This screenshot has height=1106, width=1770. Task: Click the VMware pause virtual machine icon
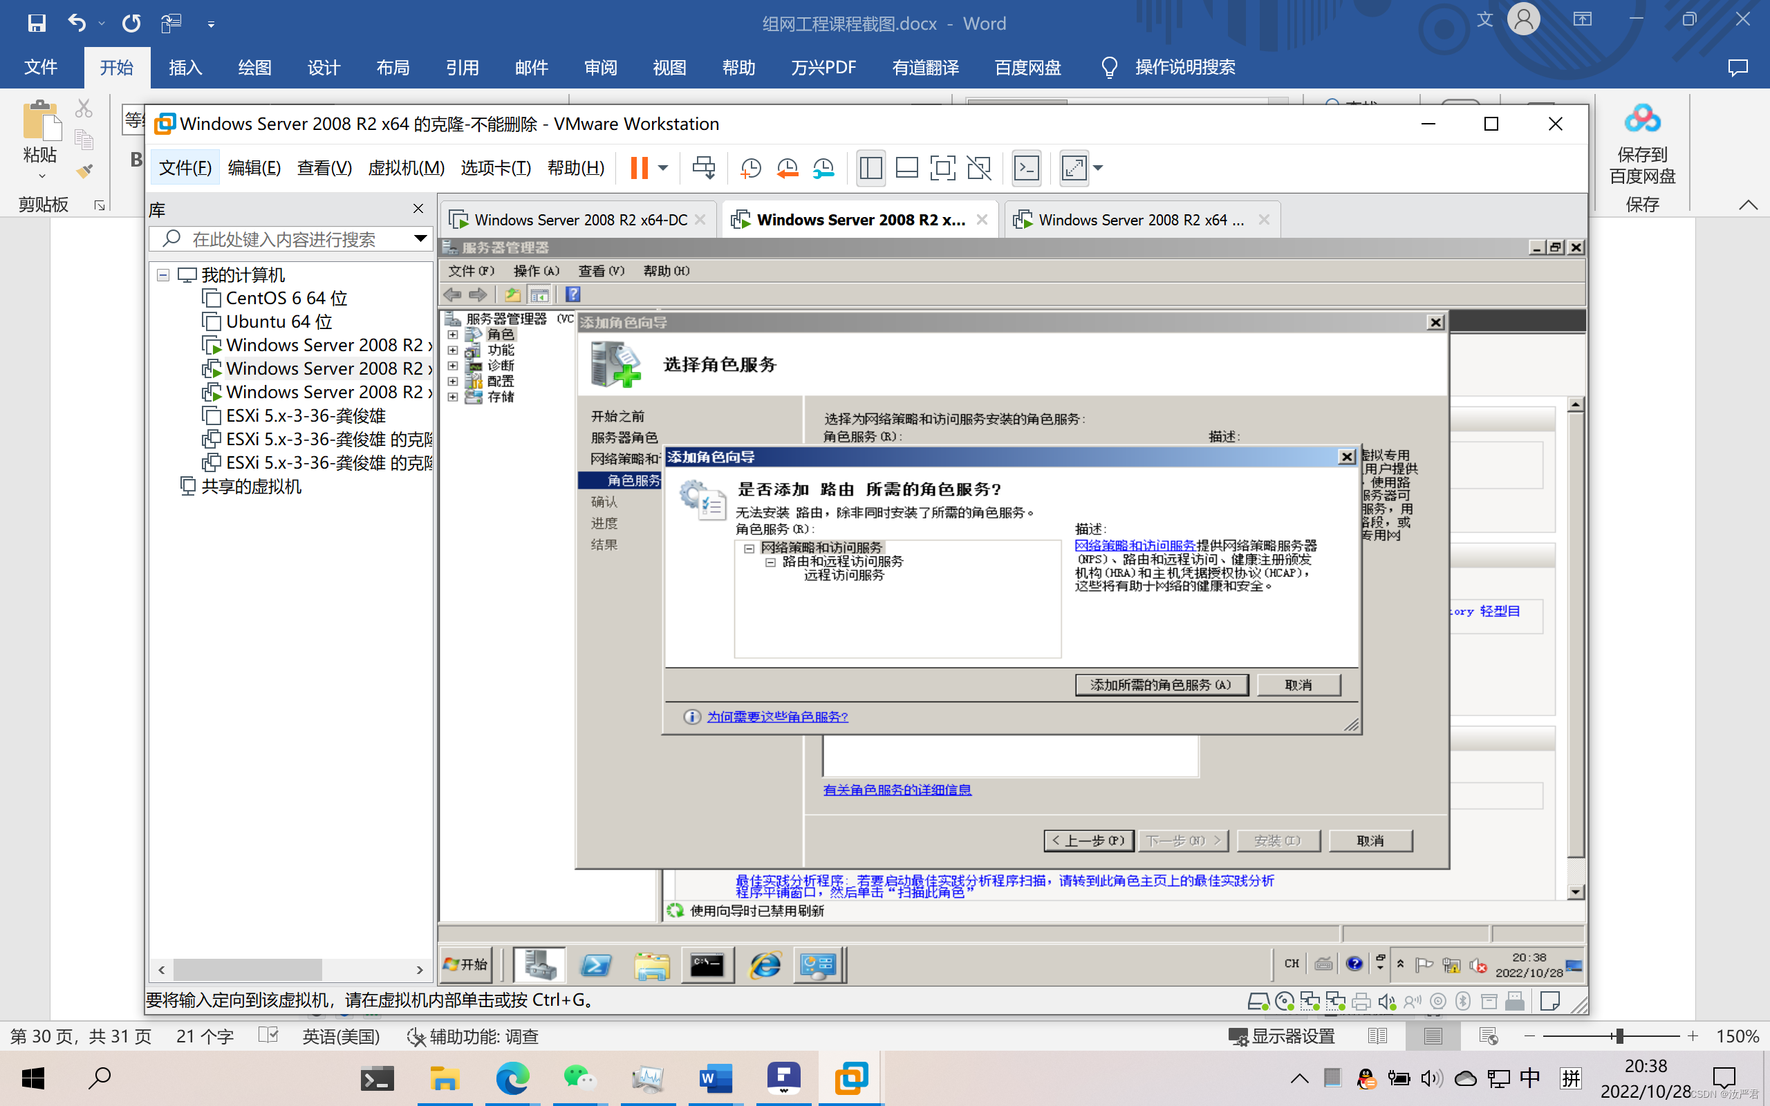pyautogui.click(x=639, y=168)
